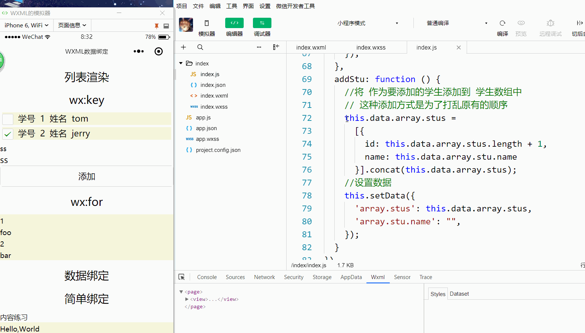Image resolution: width=585 pixels, height=333 pixels.
Task: Uncheck the checkbox for student jerry
Action: 8,134
